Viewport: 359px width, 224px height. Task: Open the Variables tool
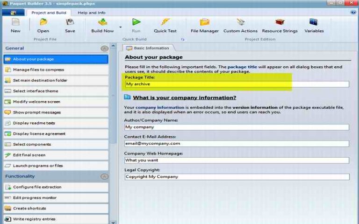(314, 25)
